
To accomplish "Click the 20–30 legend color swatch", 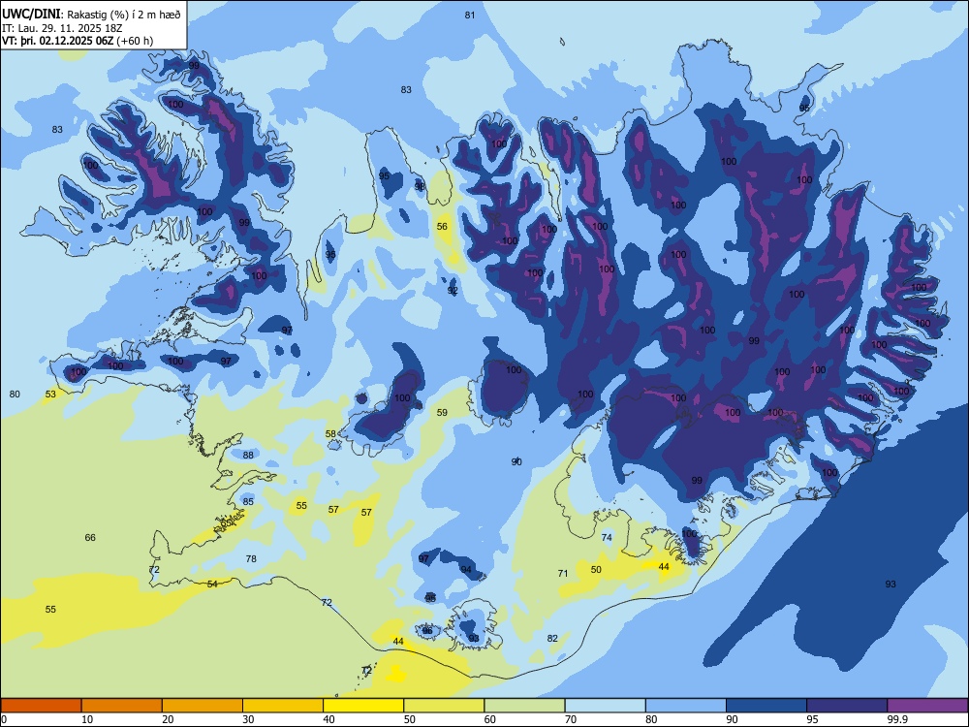I will pos(203,706).
